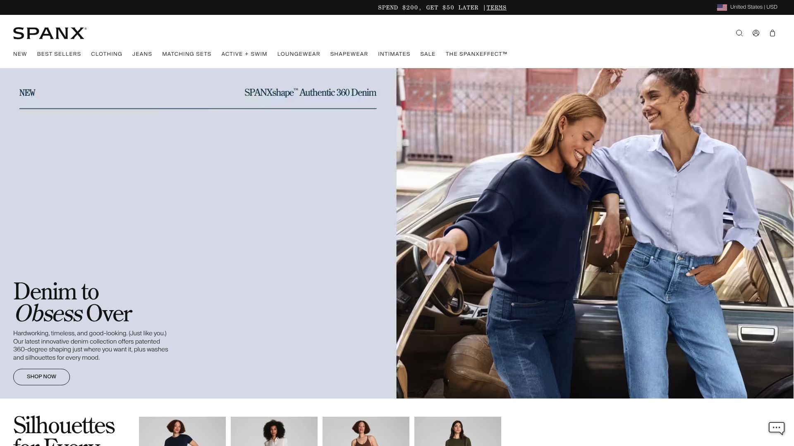Select the navy top model thumbnail
This screenshot has width=794, height=446.
click(182, 431)
